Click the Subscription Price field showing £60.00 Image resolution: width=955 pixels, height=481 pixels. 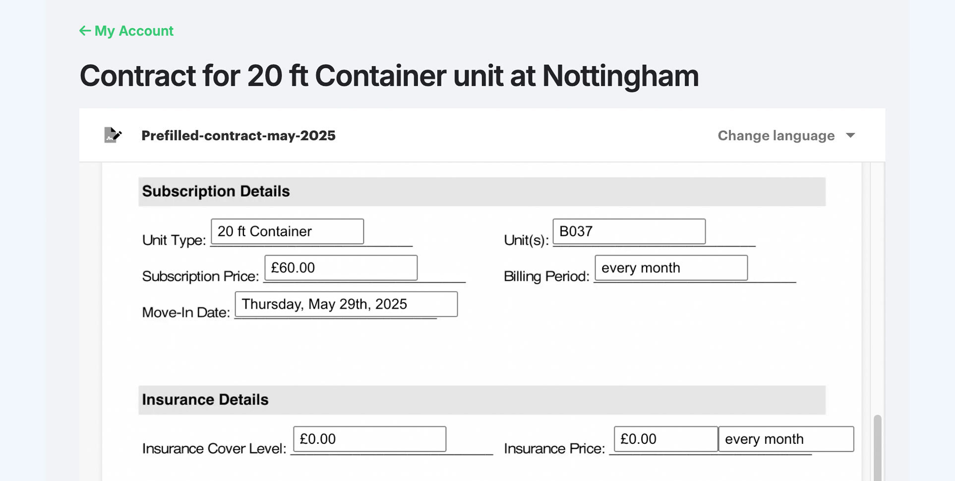(341, 268)
